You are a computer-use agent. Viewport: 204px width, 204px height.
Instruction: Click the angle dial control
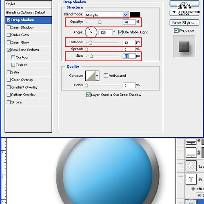91,32
